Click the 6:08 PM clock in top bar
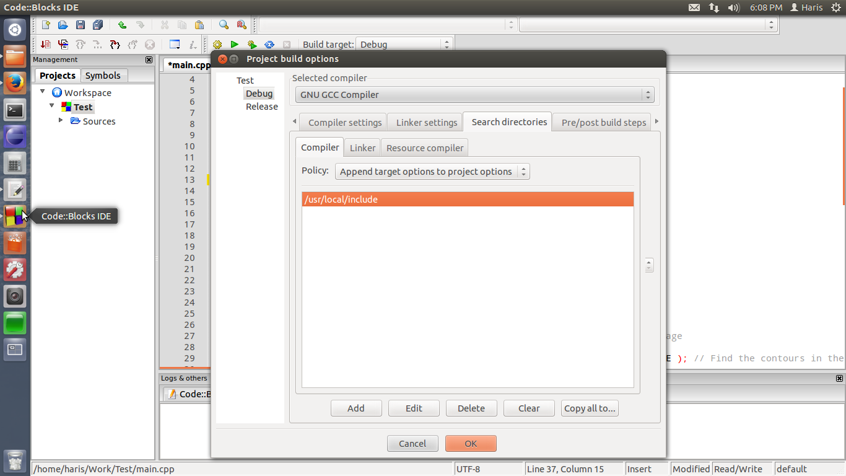 pos(766,7)
